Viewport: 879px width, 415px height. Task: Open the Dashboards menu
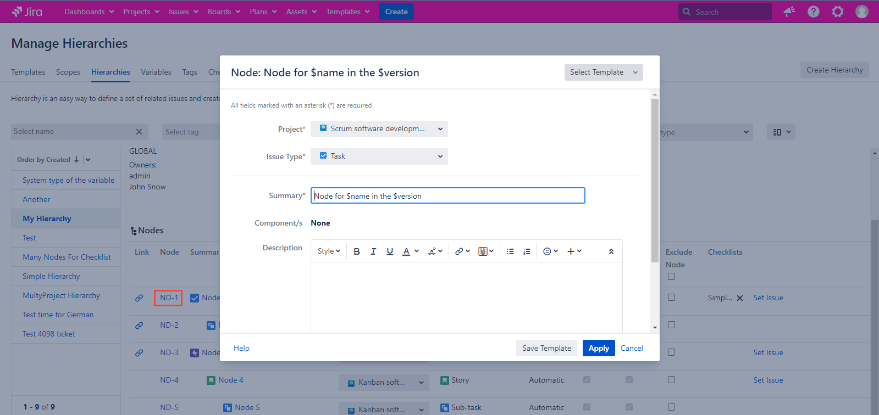tap(89, 12)
